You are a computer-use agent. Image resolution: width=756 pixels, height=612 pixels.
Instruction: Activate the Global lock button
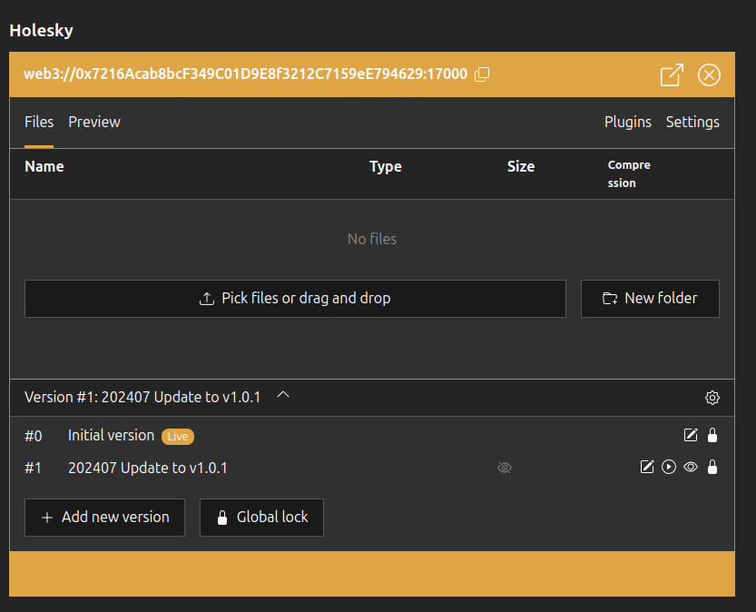[261, 518]
